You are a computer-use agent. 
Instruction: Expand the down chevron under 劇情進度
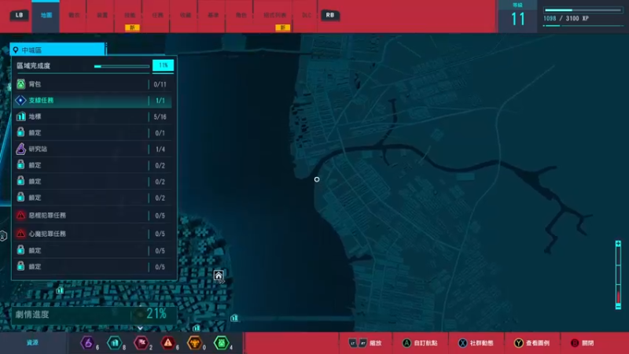point(140,328)
